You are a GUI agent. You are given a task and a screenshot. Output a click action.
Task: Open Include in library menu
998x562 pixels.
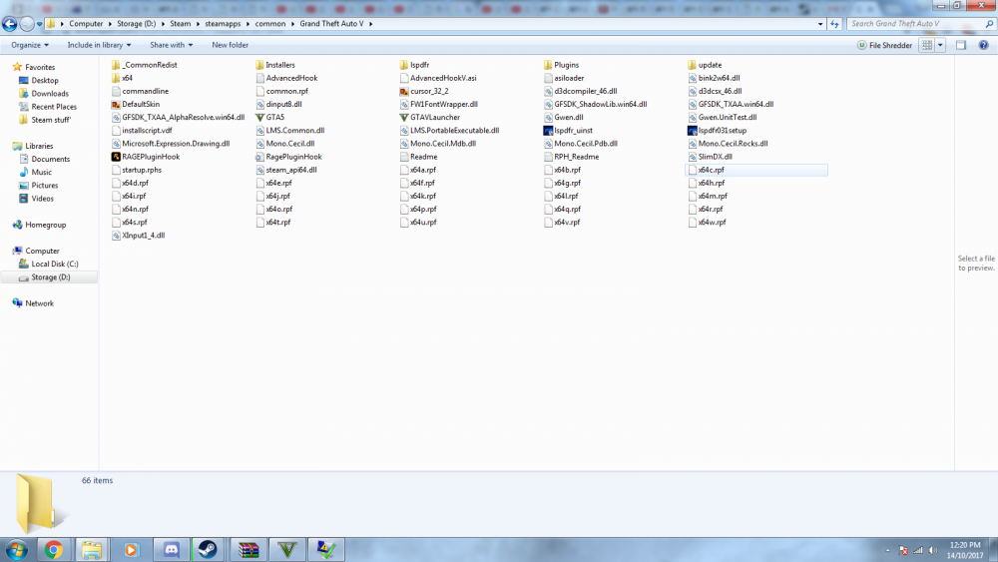click(x=99, y=45)
